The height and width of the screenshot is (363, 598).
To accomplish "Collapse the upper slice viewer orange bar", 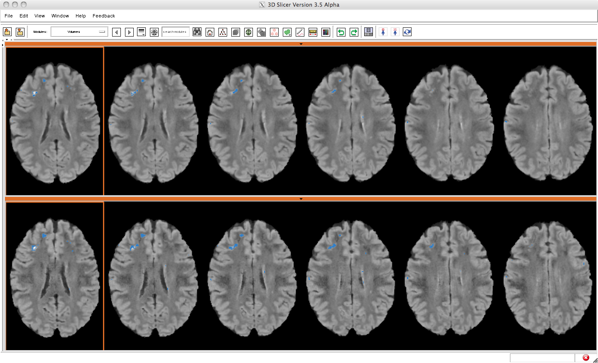I will click(301, 44).
